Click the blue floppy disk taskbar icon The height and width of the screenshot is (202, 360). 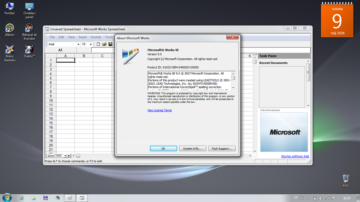[45, 198]
